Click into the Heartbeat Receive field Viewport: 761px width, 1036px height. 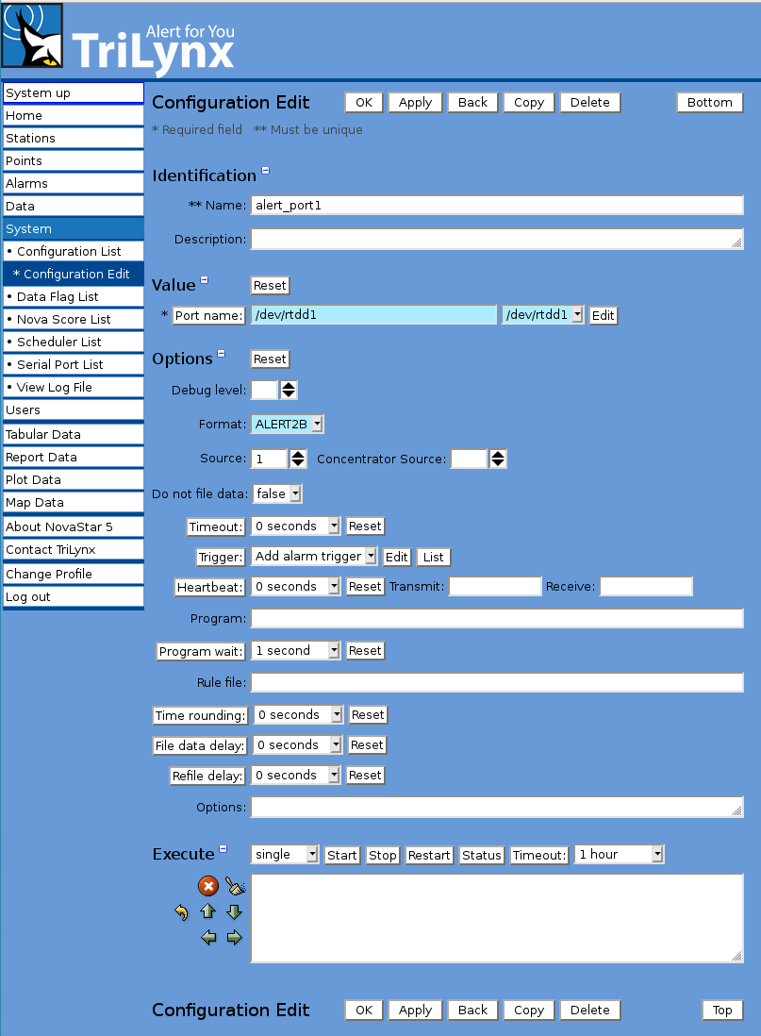pyautogui.click(x=646, y=586)
